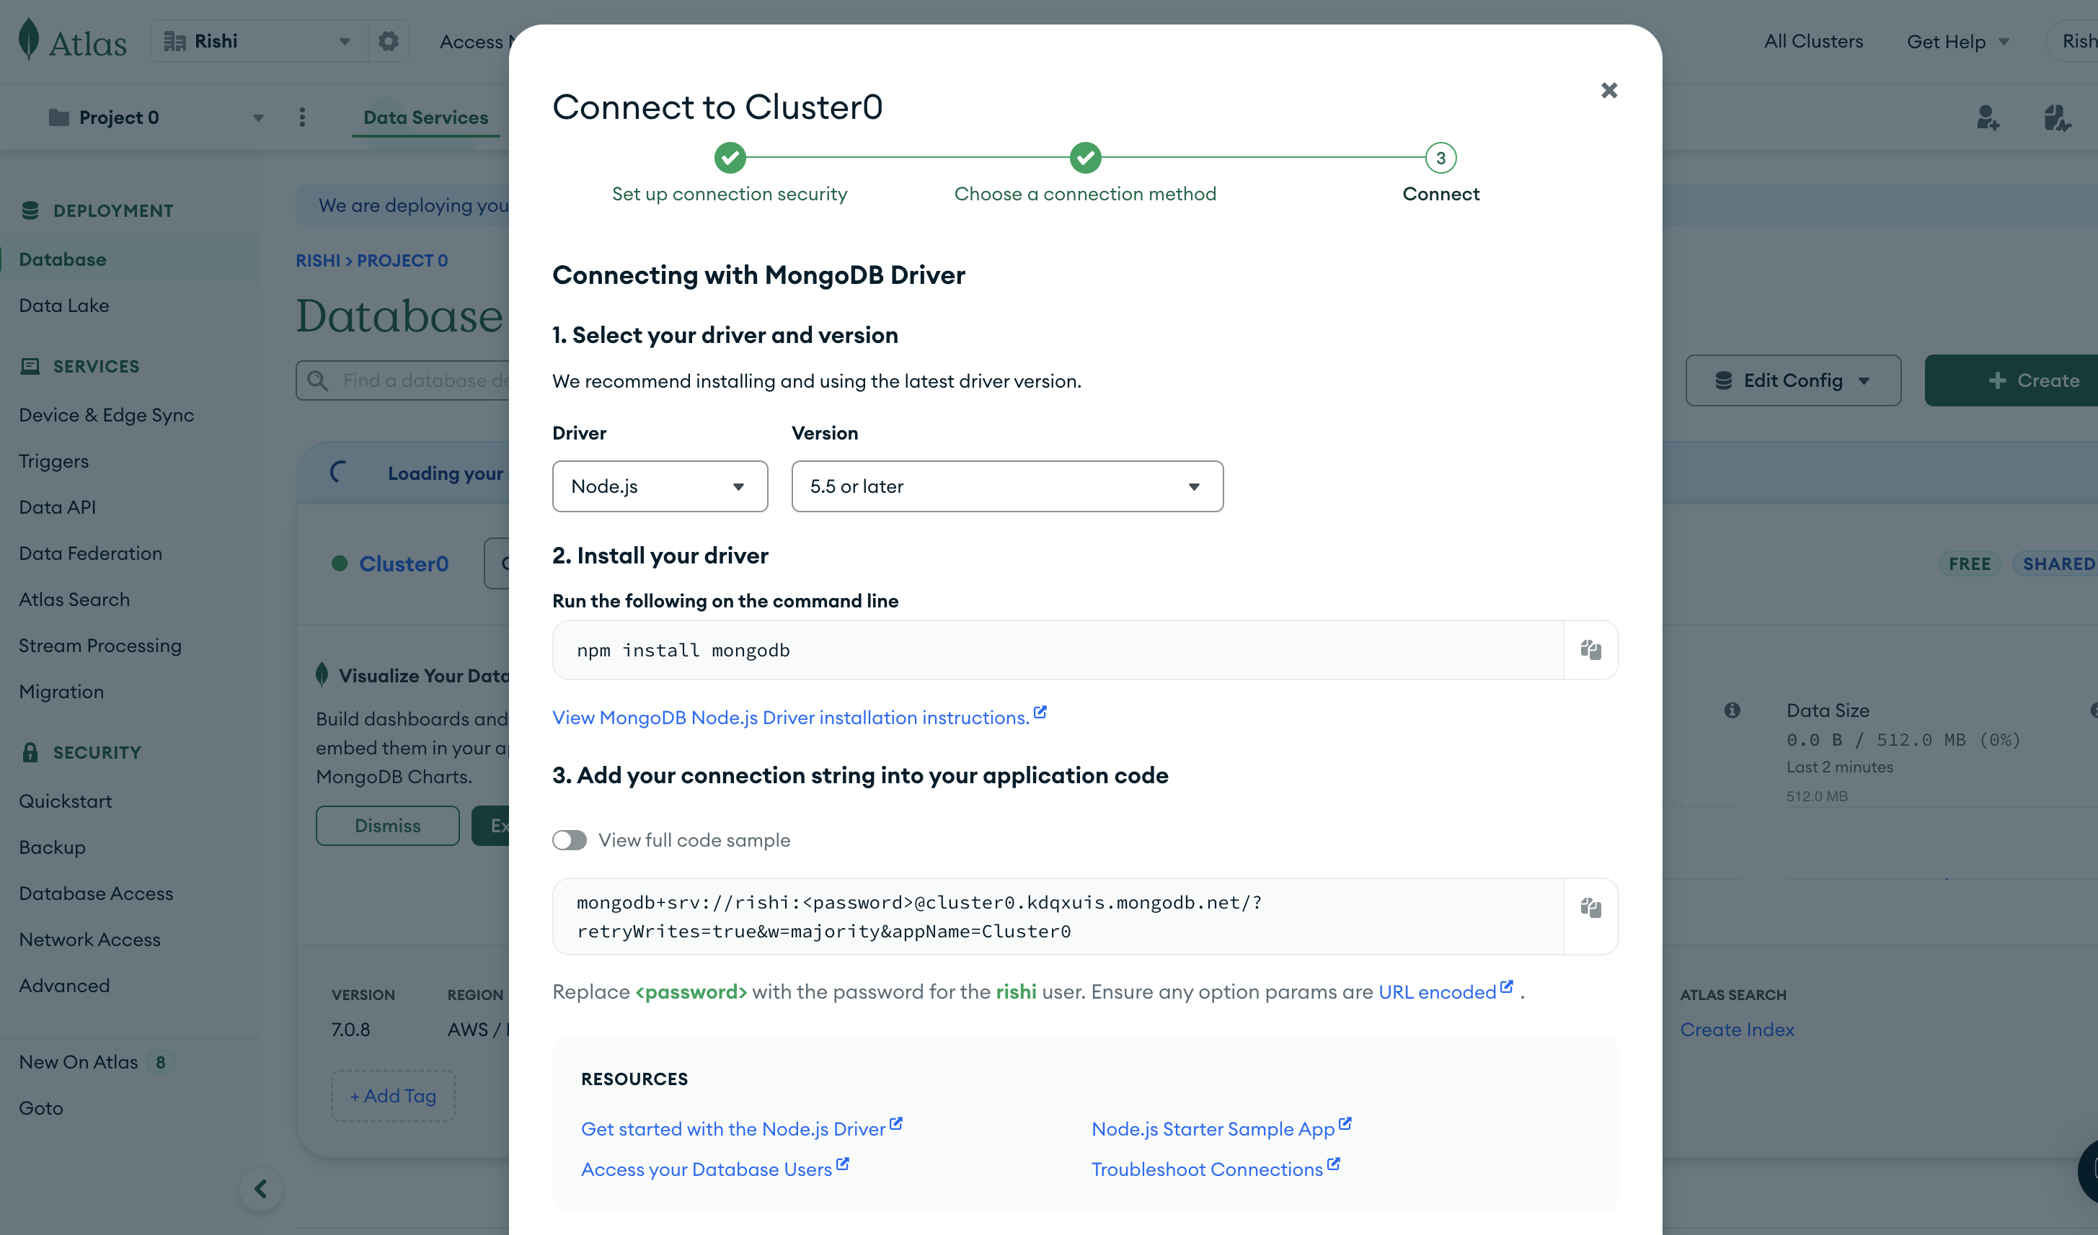
Task: Click the Data Services tab icon
Action: [424, 116]
